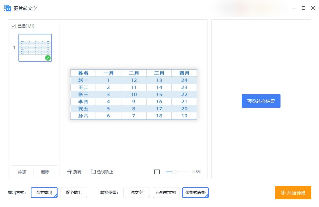Click 添加 to add more images
The width and height of the screenshot is (319, 207).
[22, 172]
